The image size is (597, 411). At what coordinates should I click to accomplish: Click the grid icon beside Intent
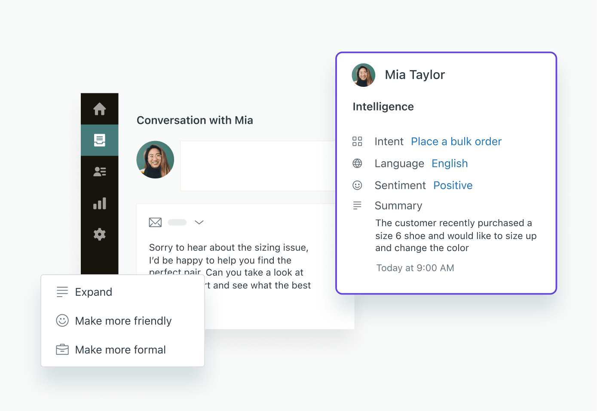357,141
